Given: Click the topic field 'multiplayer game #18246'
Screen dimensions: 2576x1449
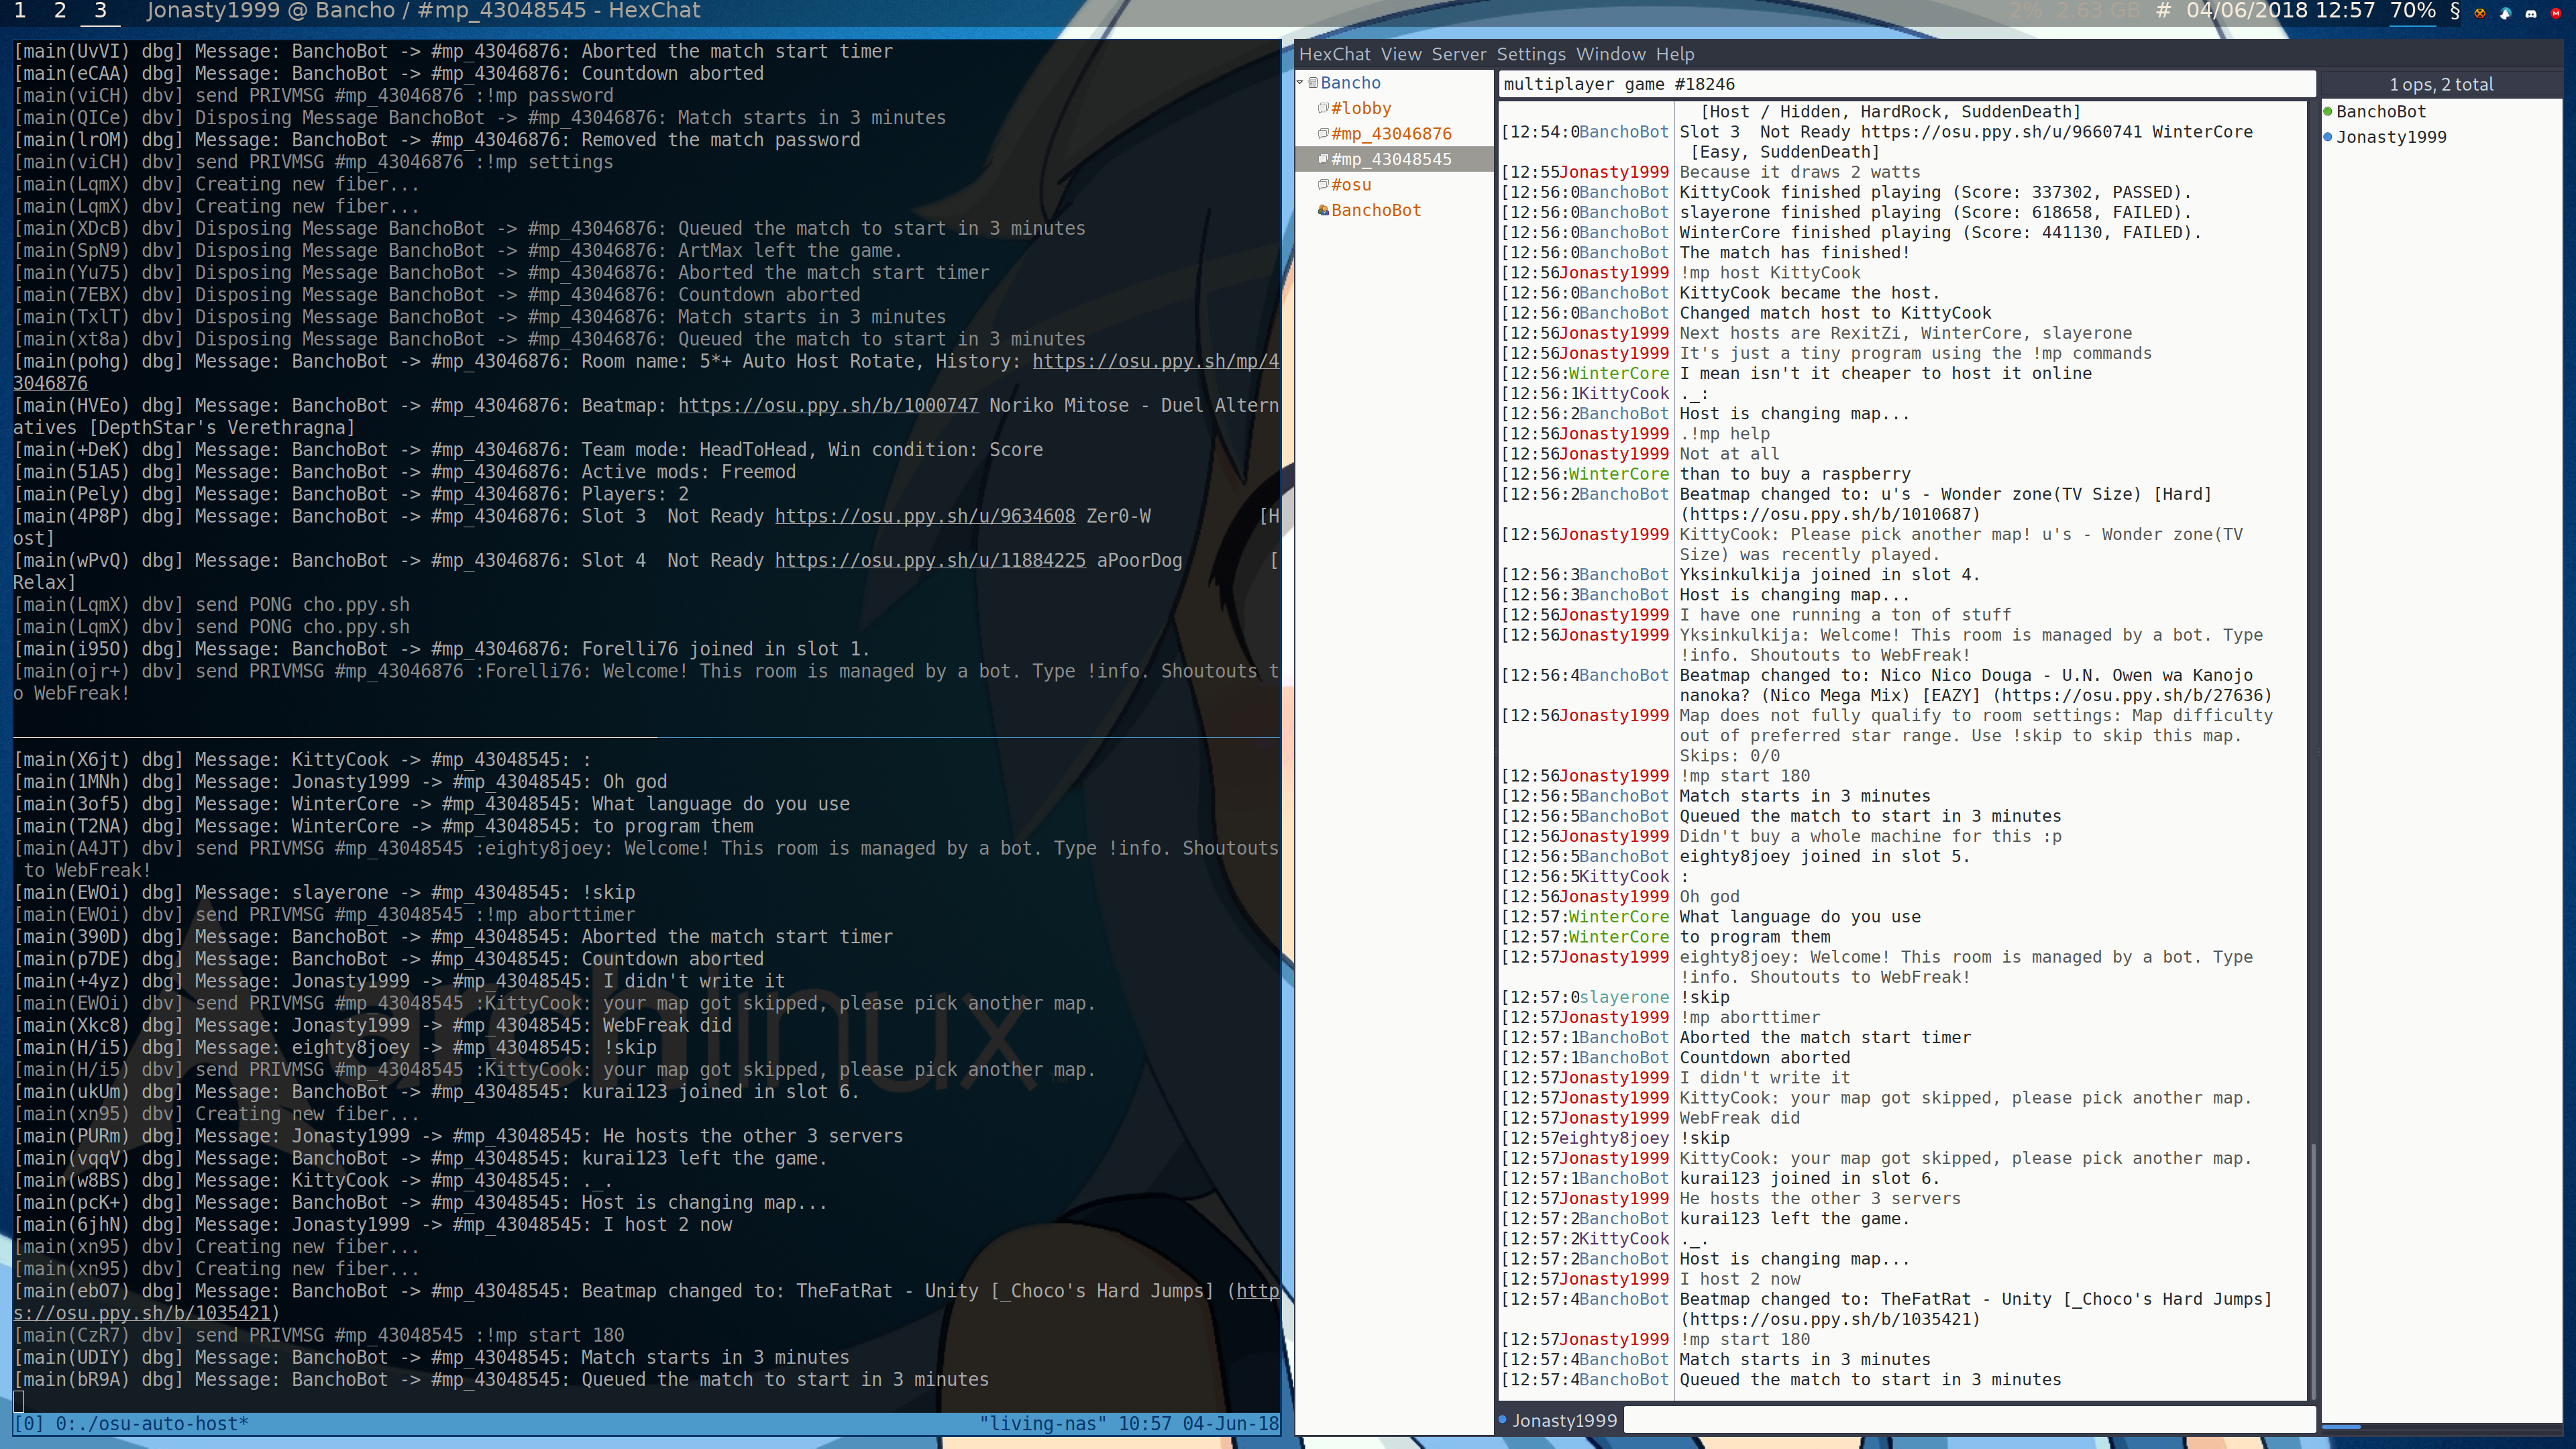Looking at the screenshot, I should tap(1907, 84).
